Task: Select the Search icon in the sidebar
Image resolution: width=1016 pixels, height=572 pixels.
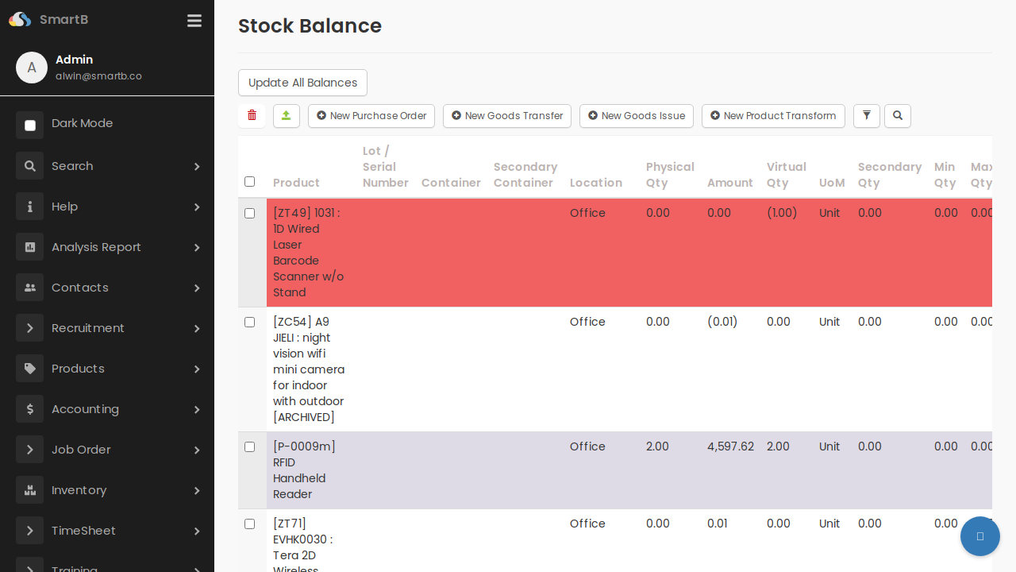Action: pyautogui.click(x=29, y=166)
